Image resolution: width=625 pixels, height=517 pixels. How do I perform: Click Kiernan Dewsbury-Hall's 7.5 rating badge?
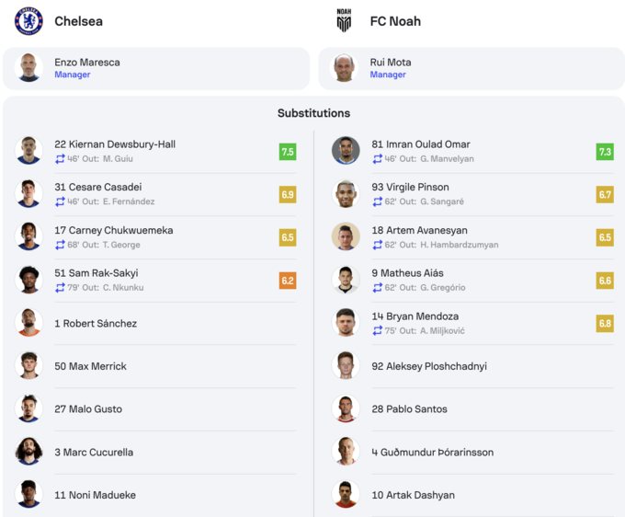point(288,152)
